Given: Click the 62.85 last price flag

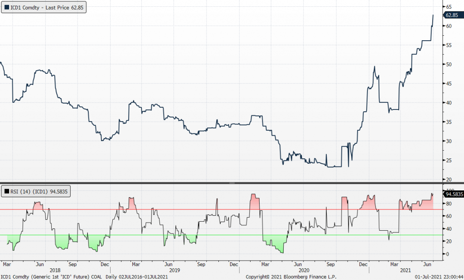Looking at the screenshot, I should 453,15.
